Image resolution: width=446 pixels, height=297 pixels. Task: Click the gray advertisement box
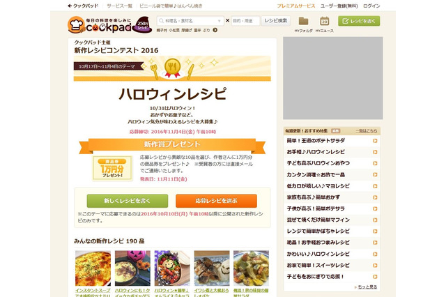[x=333, y=78]
